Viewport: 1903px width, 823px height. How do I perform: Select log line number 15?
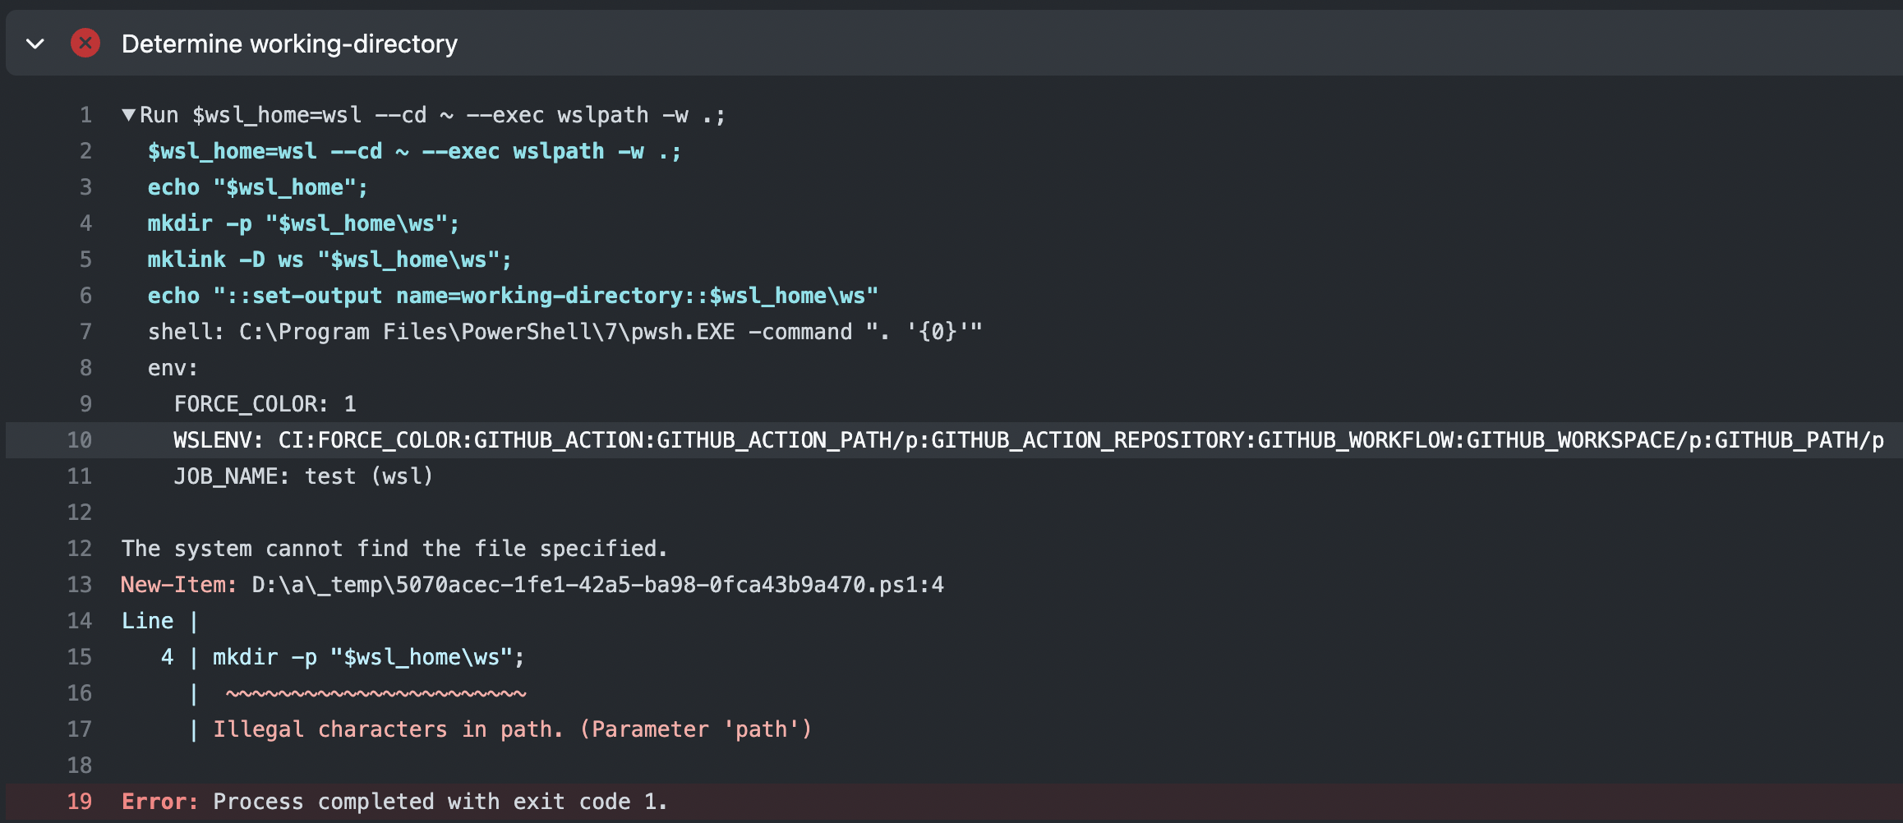click(79, 657)
